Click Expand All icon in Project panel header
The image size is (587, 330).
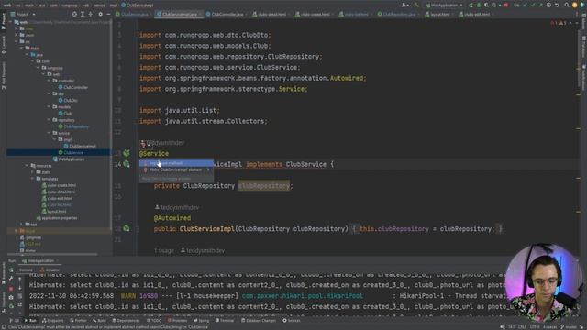click(x=83, y=15)
